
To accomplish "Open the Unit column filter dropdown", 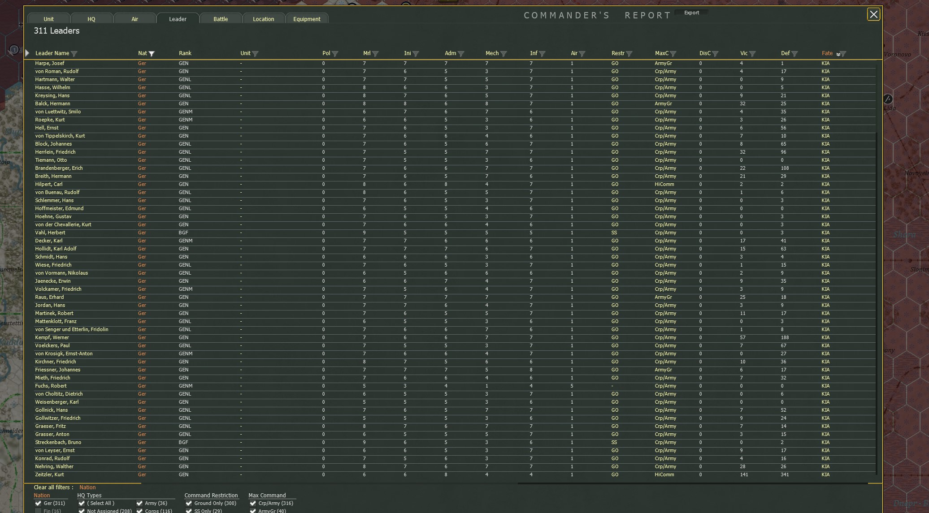I will (x=255, y=54).
